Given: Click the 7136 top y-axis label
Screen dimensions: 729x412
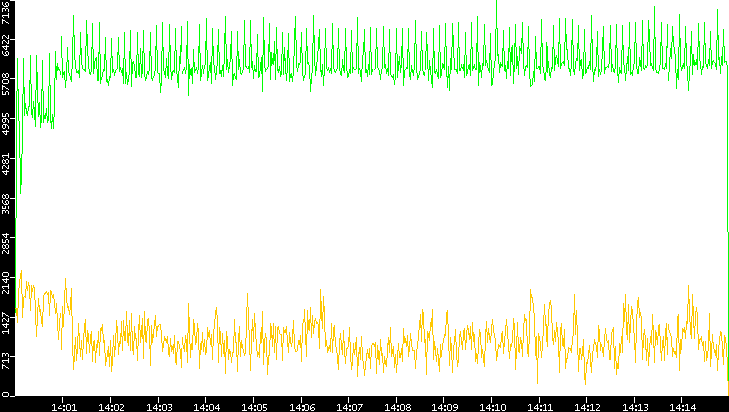Looking at the screenshot, I should click(5, 11).
